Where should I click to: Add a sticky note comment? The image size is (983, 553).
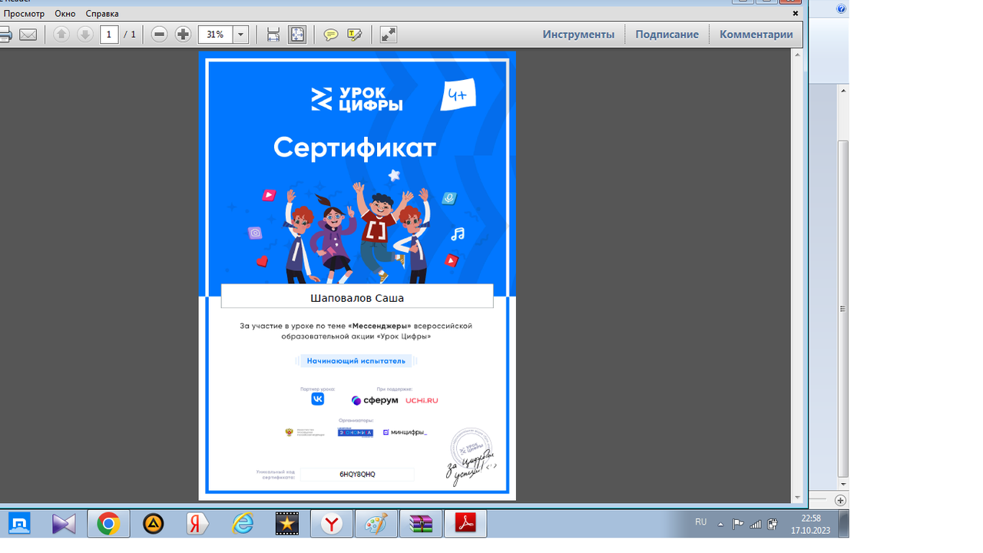pos(330,35)
